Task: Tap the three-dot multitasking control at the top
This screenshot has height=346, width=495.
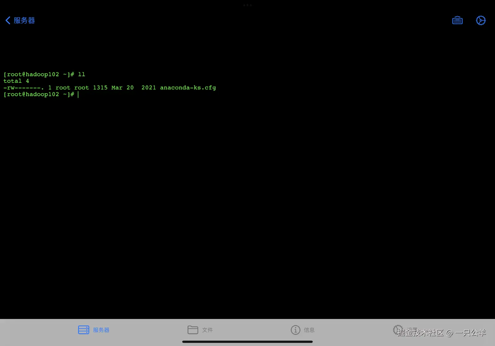Action: click(x=247, y=5)
